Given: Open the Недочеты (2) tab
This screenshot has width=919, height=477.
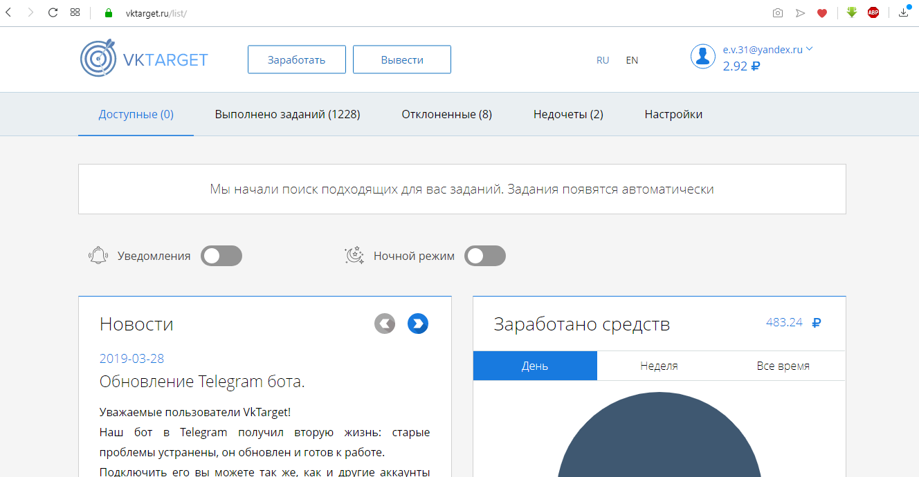Looking at the screenshot, I should coord(568,114).
